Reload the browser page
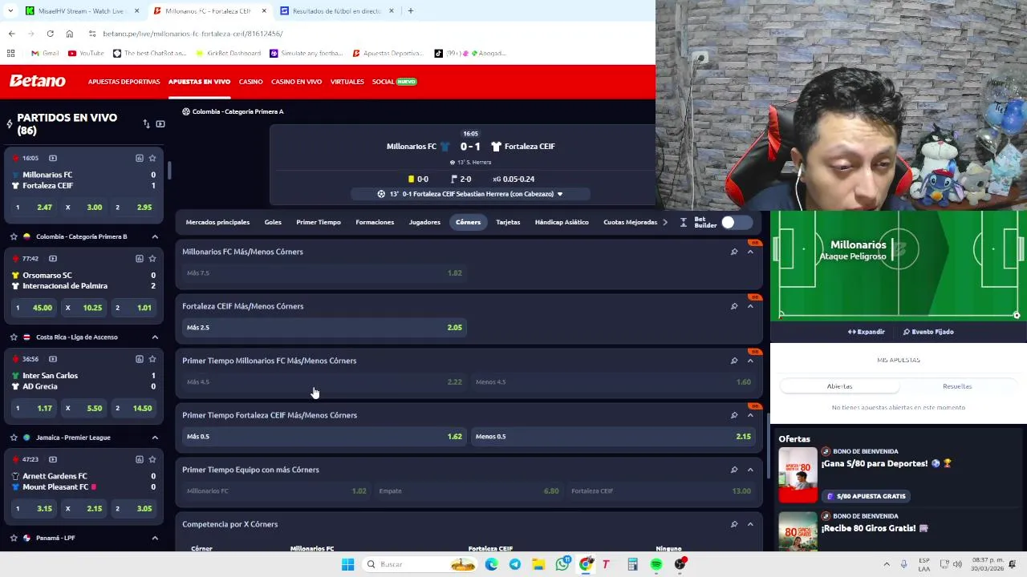This screenshot has height=577, width=1027. click(50, 34)
